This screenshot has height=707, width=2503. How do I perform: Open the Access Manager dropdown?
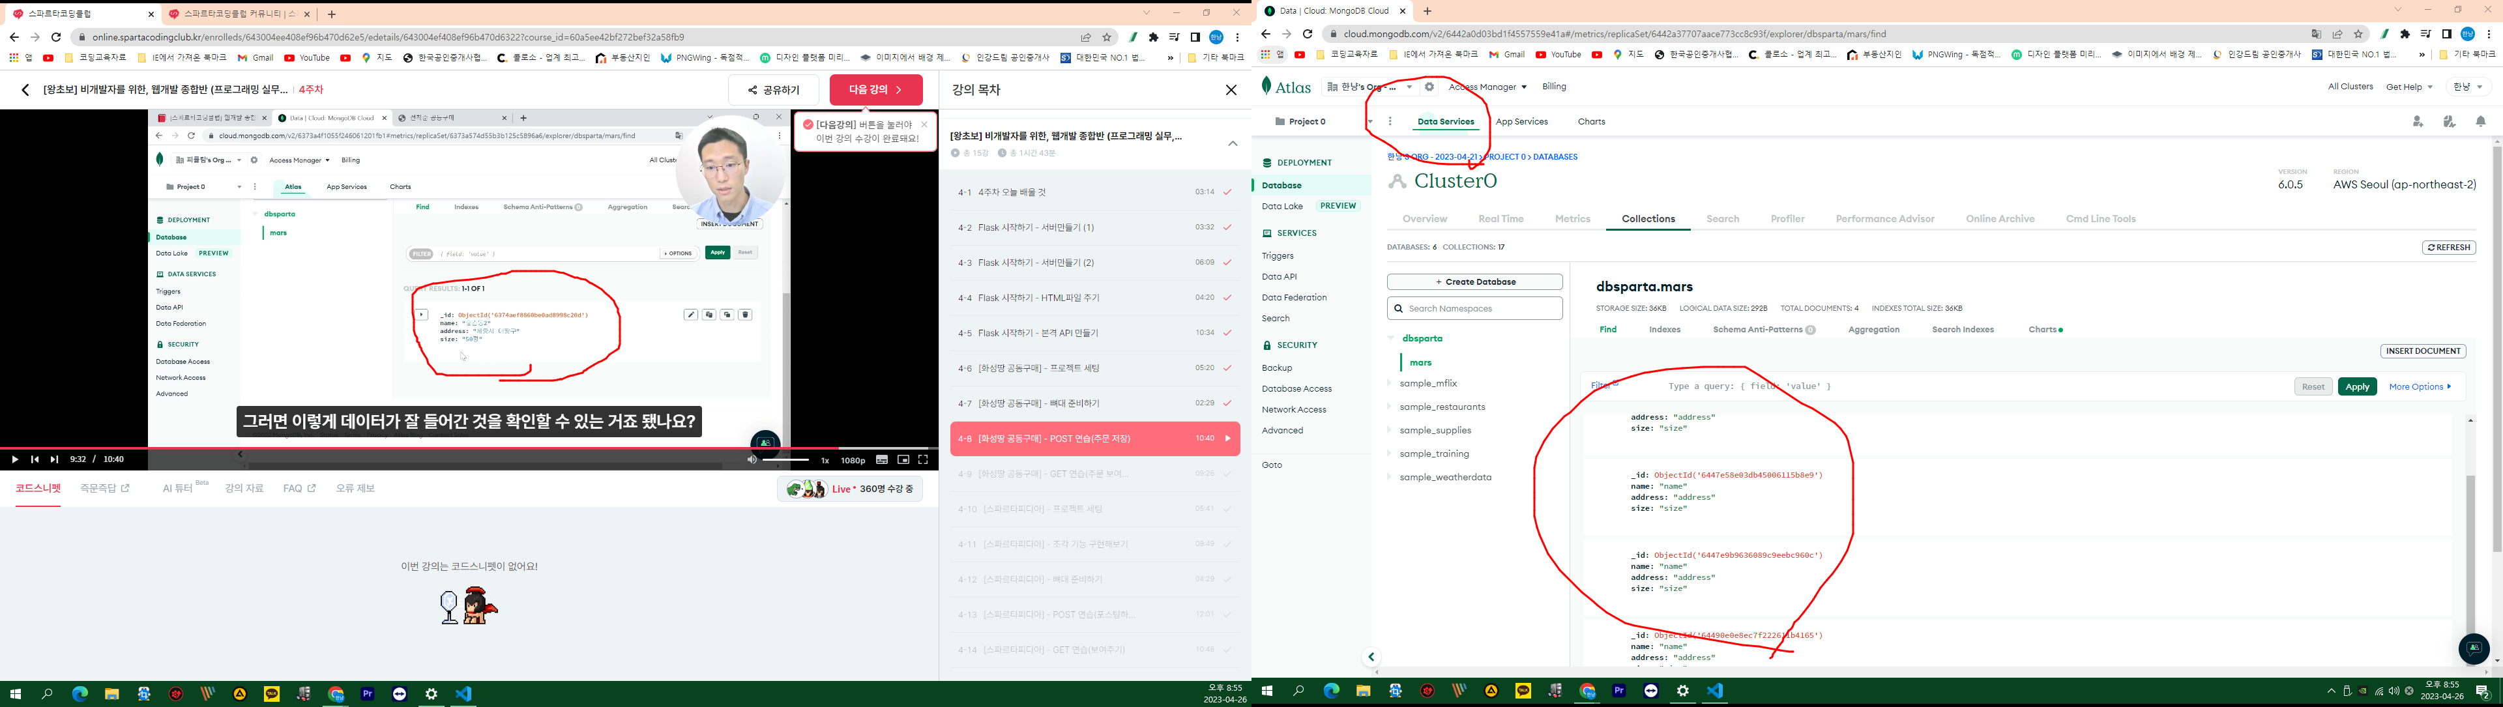point(1487,87)
